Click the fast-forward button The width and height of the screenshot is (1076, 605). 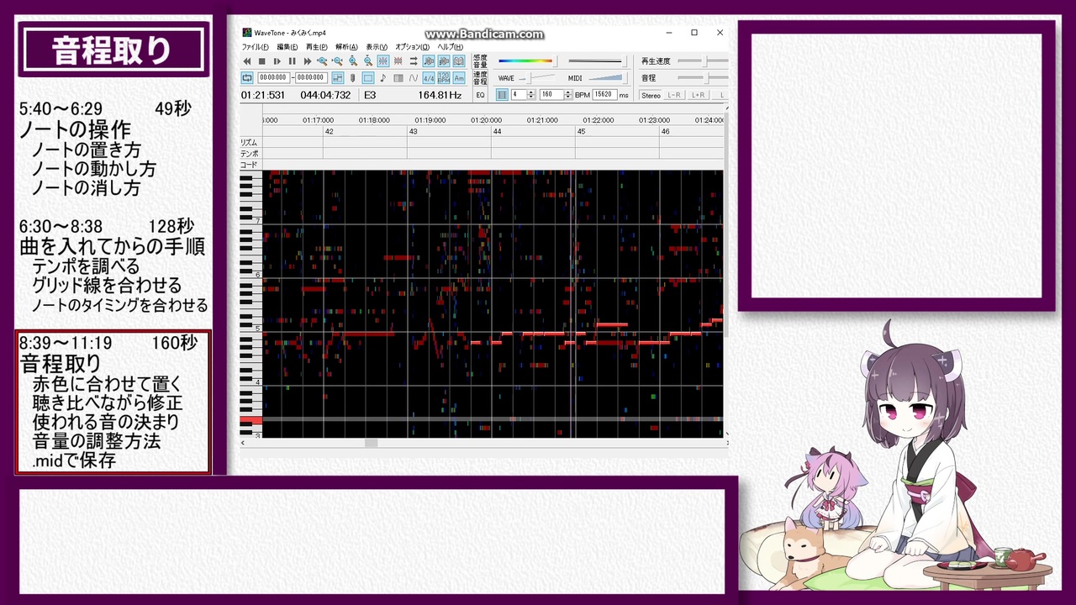[308, 61]
